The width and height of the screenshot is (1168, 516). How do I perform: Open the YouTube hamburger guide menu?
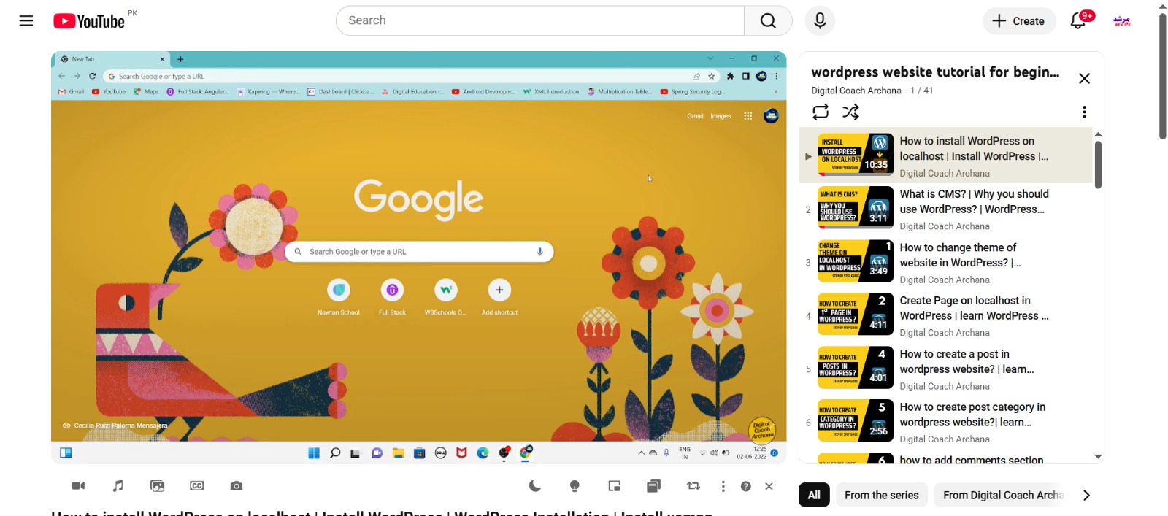[26, 20]
